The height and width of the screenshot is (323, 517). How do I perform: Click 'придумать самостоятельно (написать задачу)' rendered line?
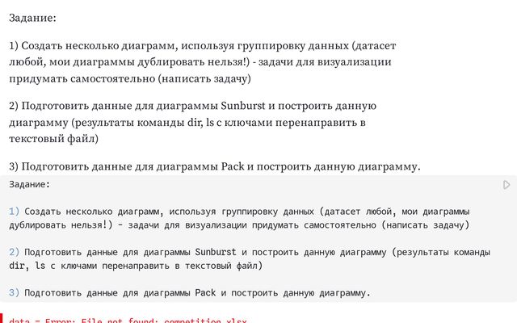pyautogui.click(x=130, y=79)
